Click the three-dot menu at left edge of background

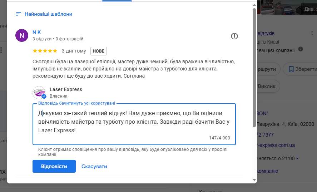[x=1, y=50]
